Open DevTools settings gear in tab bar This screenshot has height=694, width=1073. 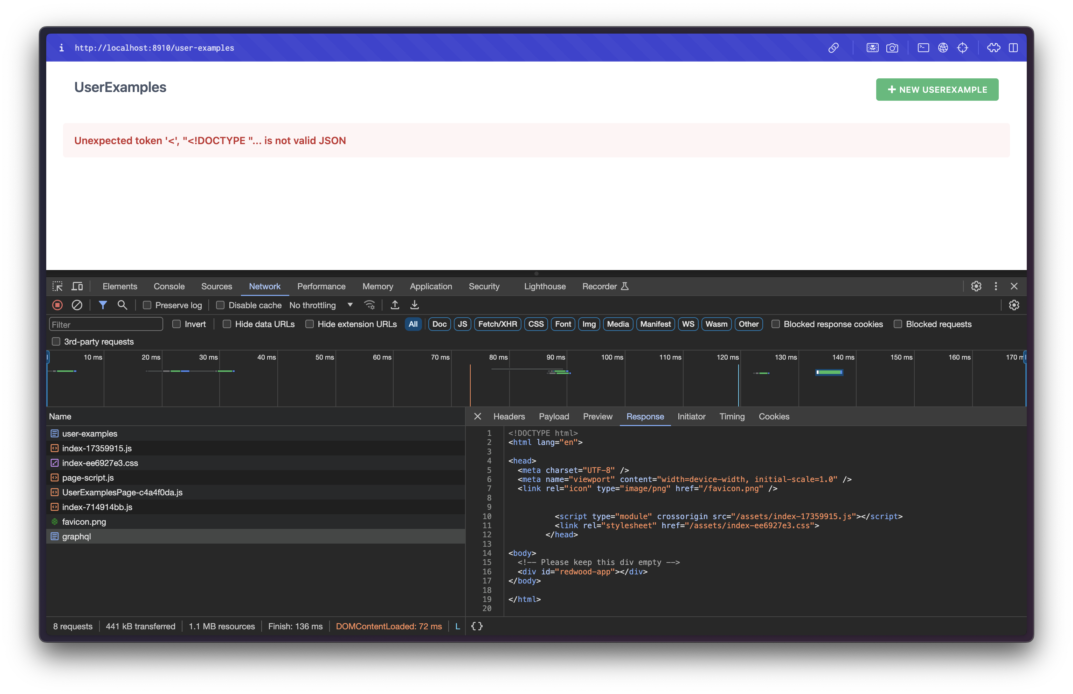(x=976, y=286)
